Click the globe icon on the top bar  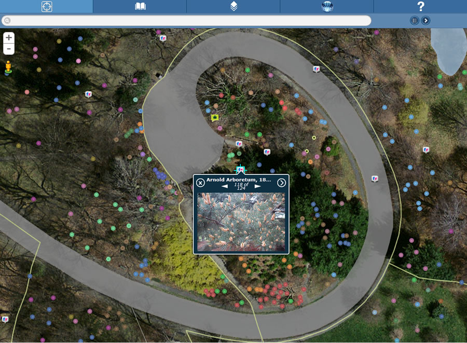(326, 7)
